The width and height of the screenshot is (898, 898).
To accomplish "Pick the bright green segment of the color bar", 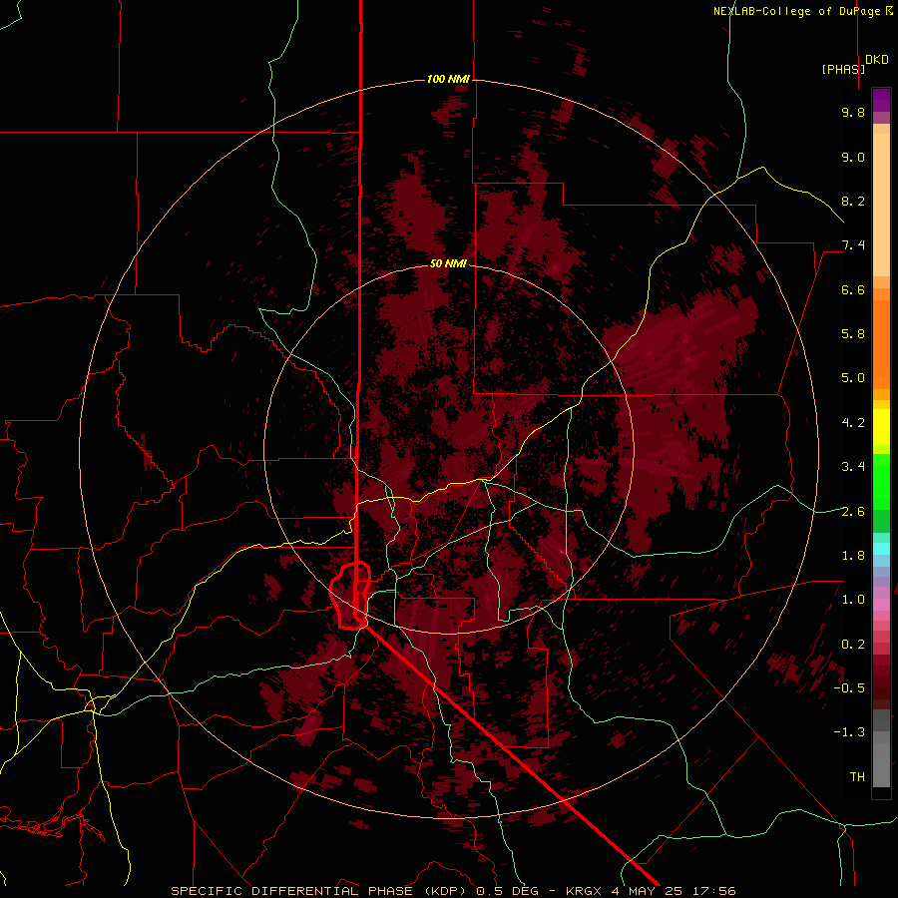I will [x=881, y=481].
